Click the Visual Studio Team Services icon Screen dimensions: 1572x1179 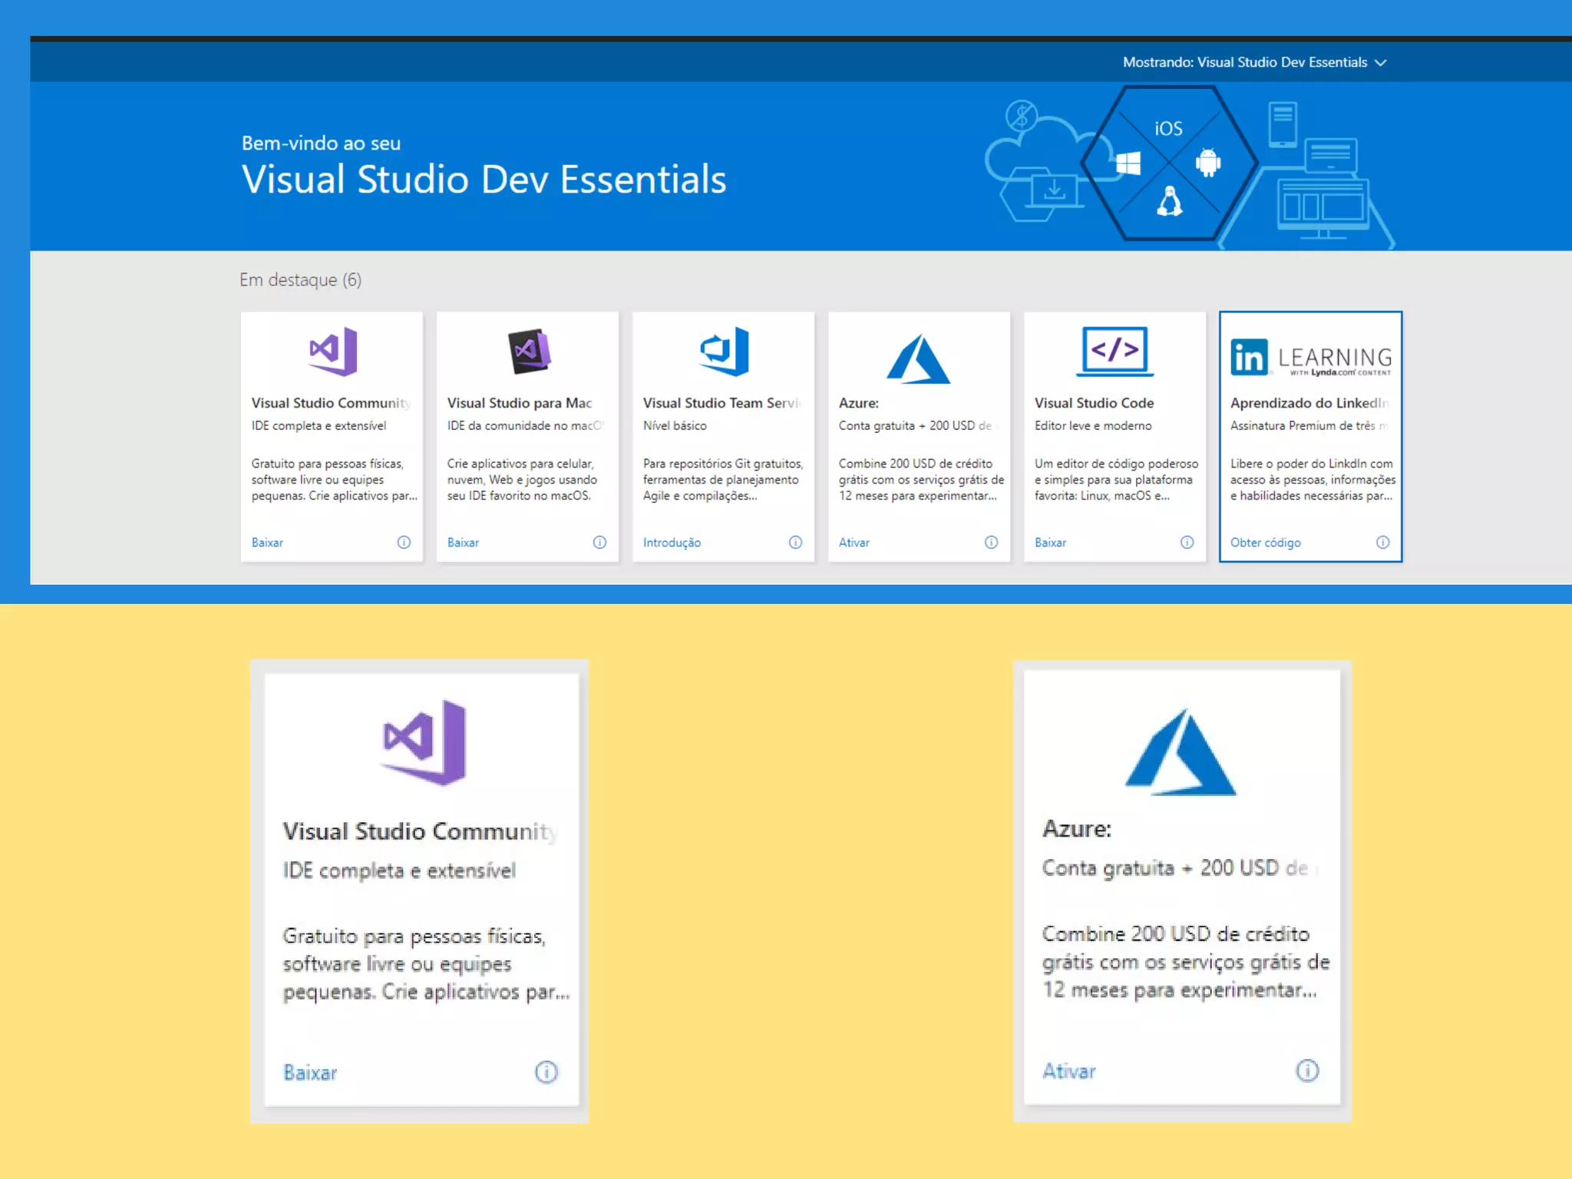(x=725, y=351)
